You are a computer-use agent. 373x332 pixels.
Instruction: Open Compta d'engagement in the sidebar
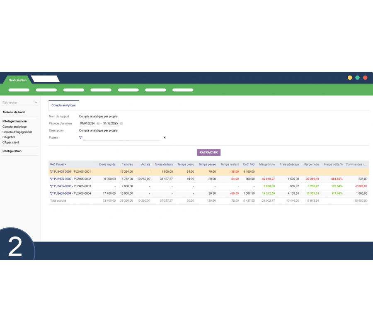(x=17, y=132)
